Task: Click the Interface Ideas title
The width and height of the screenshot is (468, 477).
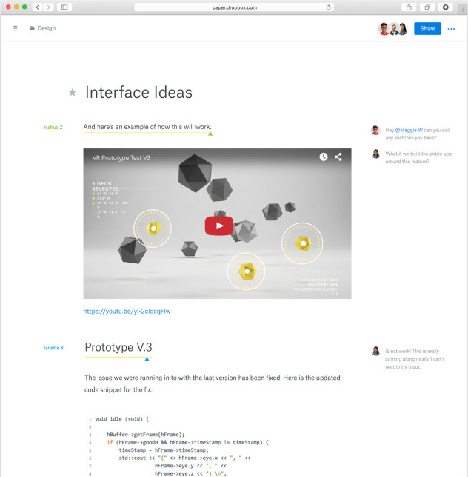Action: click(138, 93)
